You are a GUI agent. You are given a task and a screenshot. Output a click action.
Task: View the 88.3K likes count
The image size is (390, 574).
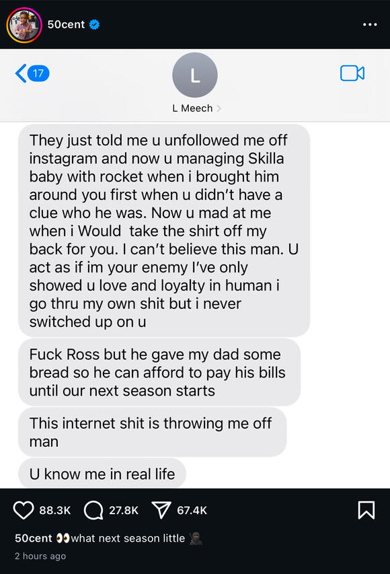click(55, 510)
